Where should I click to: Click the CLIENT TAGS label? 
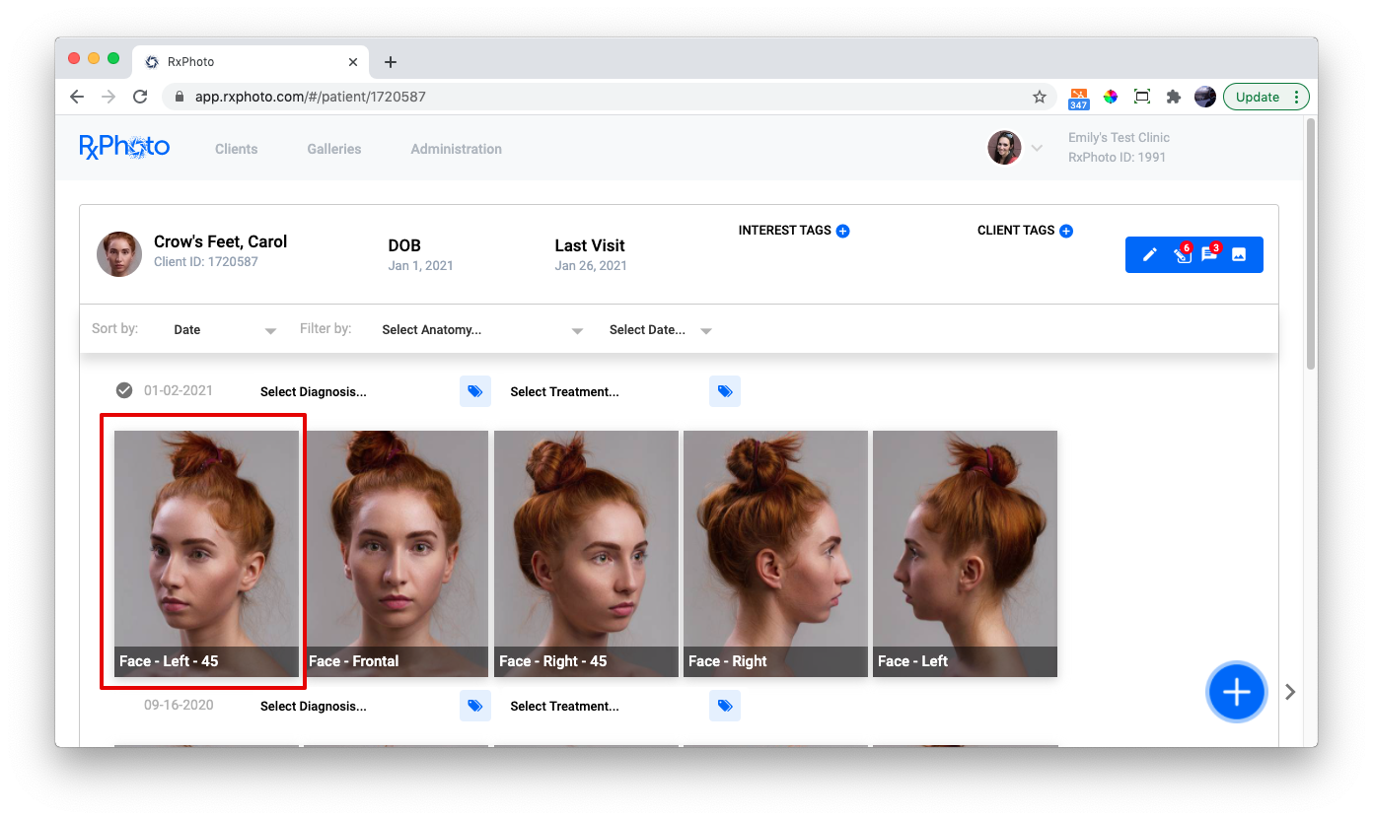(1016, 231)
